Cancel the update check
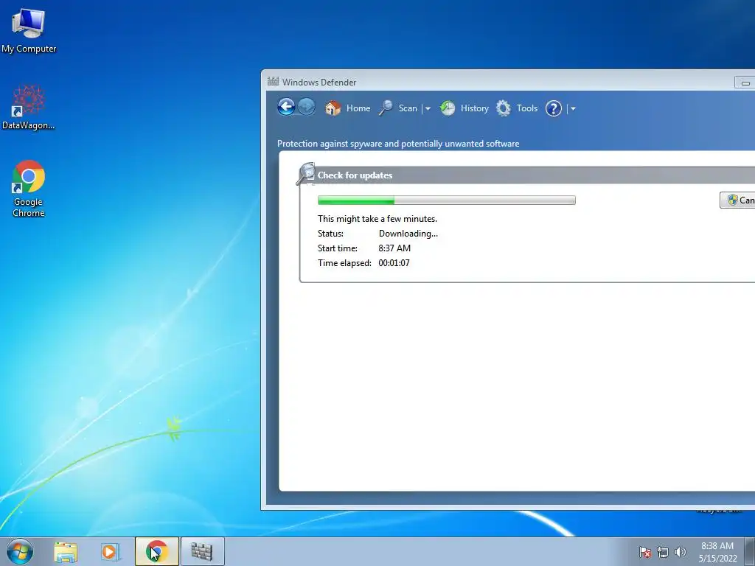 tap(737, 200)
